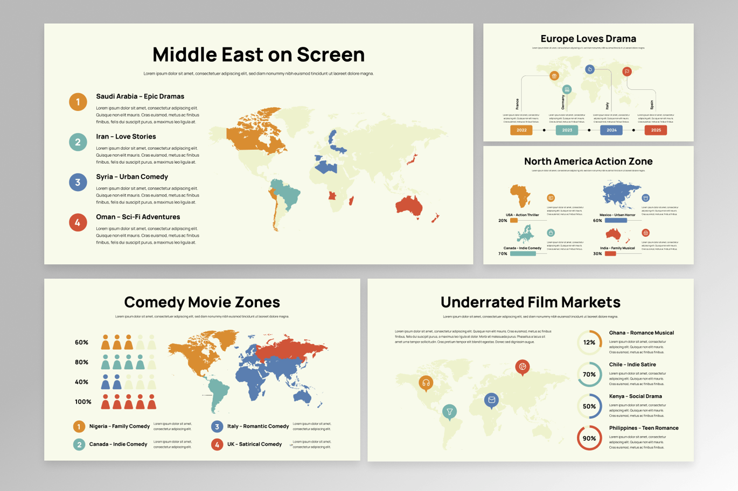This screenshot has width=738, height=491.
Task: Select the teal funnel pin over South America
Action: 449,411
